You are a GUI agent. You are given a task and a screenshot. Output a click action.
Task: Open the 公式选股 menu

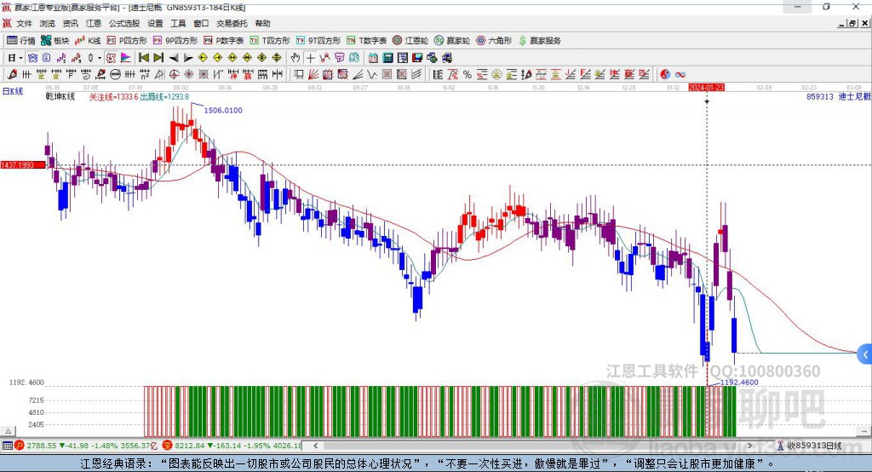pyautogui.click(x=123, y=24)
